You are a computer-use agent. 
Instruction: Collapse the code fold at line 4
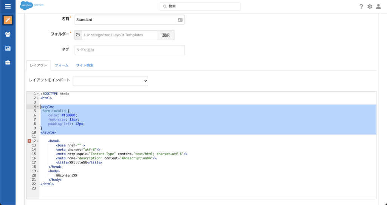coord(38,107)
